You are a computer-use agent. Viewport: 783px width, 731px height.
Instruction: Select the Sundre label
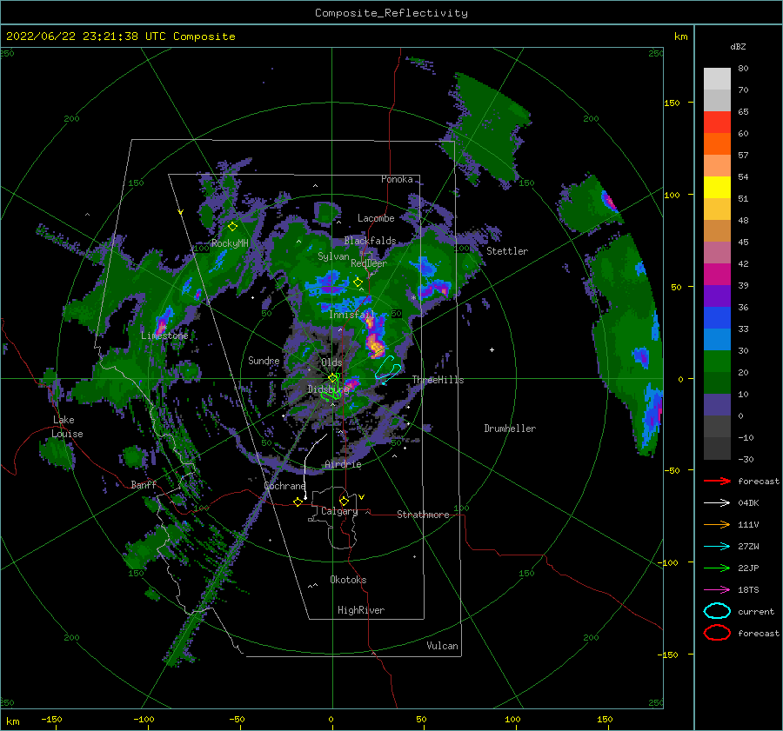(264, 360)
